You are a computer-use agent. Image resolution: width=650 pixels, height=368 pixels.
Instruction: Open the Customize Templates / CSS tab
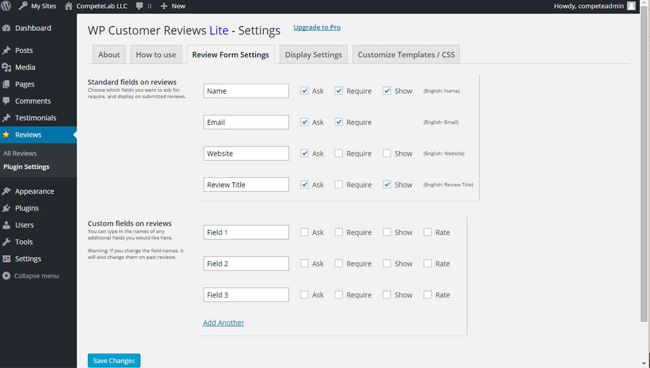coord(406,54)
